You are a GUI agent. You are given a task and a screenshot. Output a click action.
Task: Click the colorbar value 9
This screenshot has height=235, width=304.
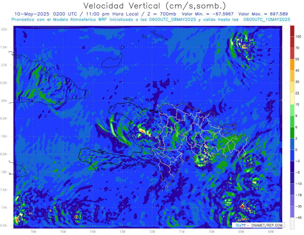[x=296, y=116]
